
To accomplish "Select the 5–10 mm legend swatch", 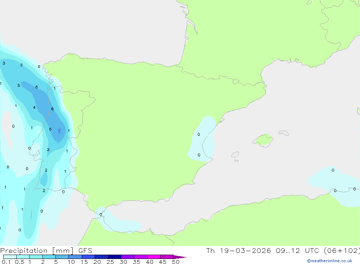I will [x=62, y=257].
